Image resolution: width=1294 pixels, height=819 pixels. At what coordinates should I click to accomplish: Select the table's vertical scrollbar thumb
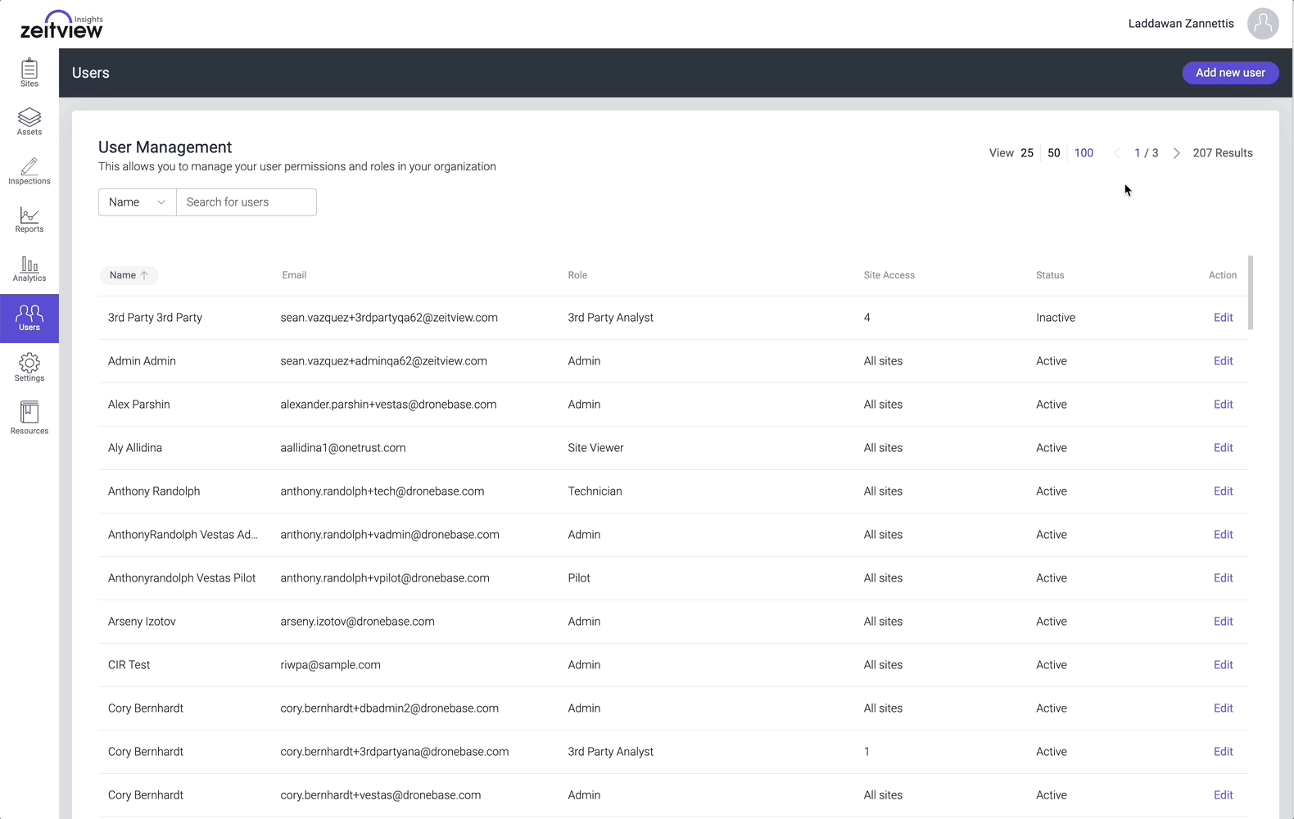(1251, 292)
